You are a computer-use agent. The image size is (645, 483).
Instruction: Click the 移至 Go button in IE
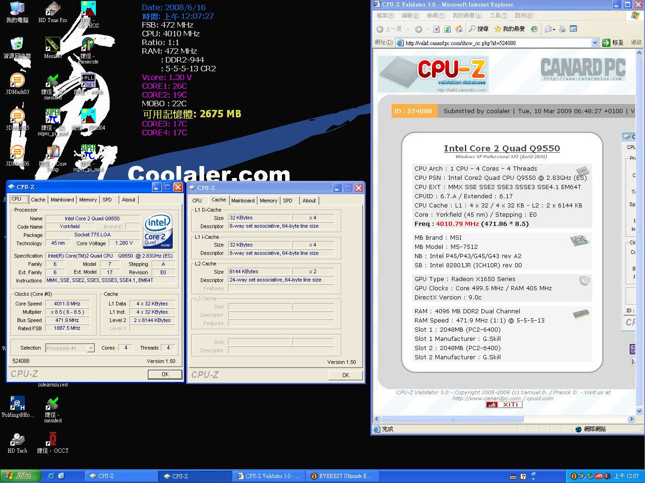tap(614, 43)
